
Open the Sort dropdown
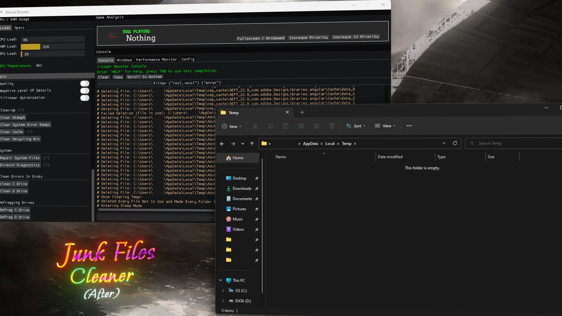(356, 126)
